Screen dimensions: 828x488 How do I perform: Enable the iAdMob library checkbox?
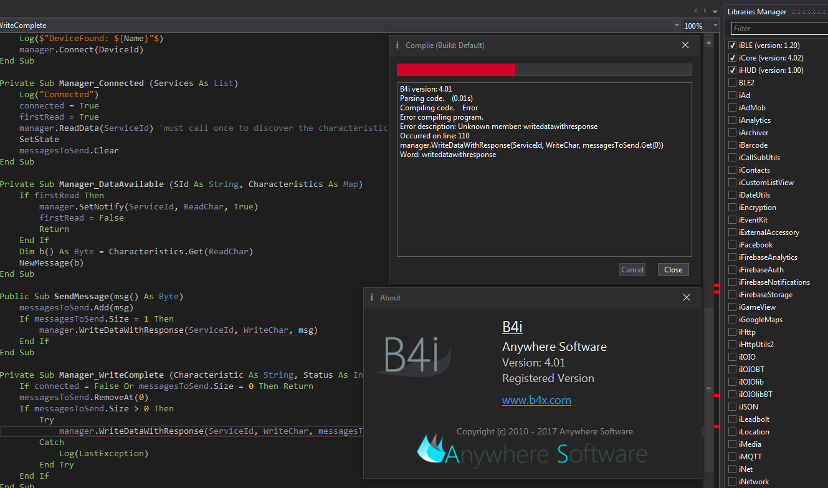[733, 108]
